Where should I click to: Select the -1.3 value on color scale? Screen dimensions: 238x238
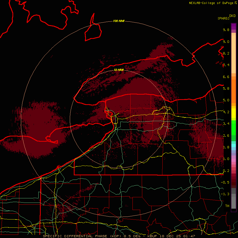[x=225, y=194]
